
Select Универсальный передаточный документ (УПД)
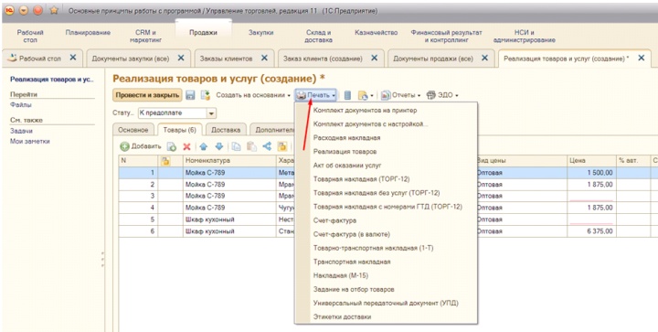pos(386,303)
